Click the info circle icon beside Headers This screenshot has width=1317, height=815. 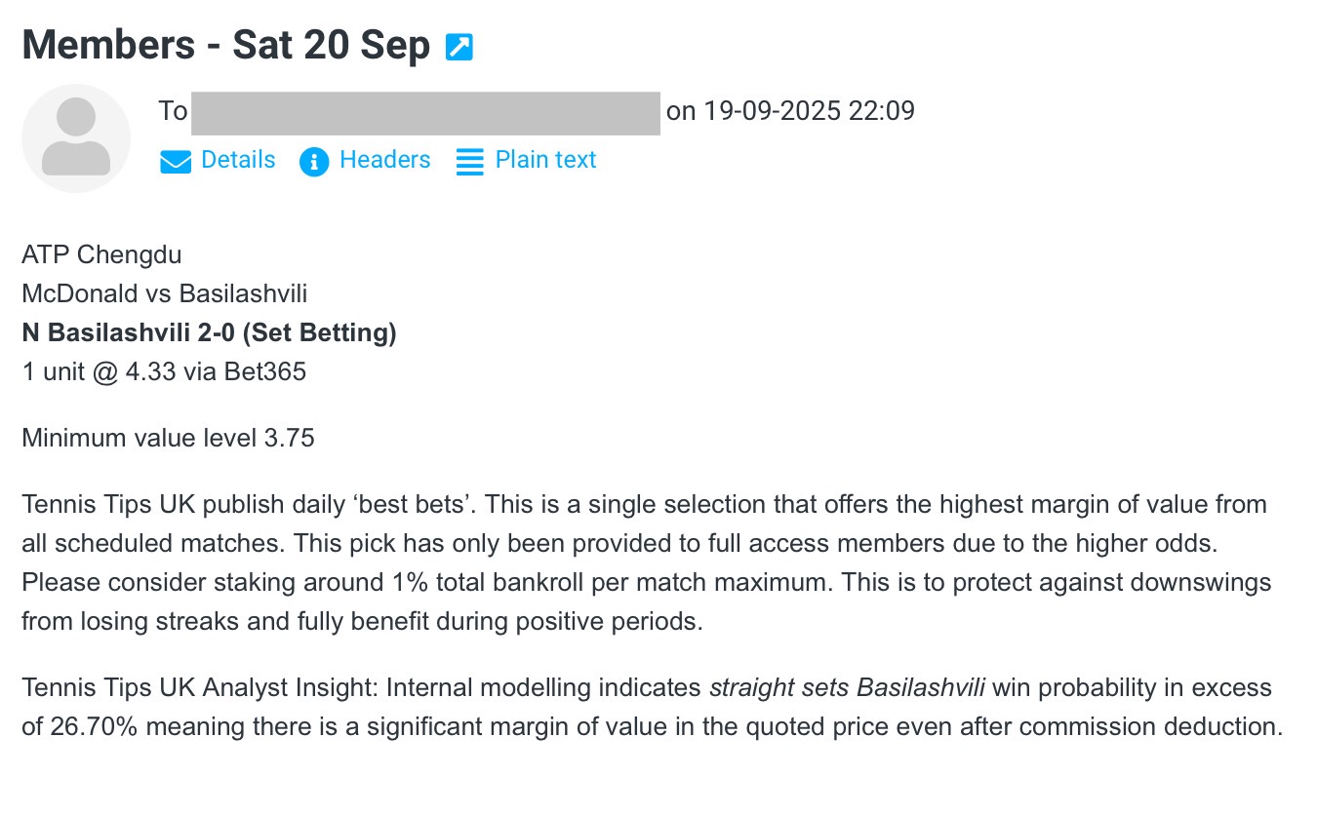314,161
